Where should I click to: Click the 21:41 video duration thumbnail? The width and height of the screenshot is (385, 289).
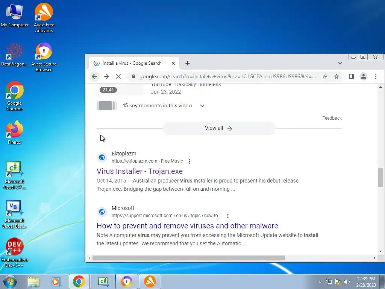108,90
